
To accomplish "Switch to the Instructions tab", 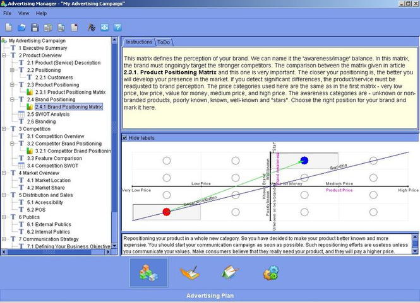I will coord(139,42).
